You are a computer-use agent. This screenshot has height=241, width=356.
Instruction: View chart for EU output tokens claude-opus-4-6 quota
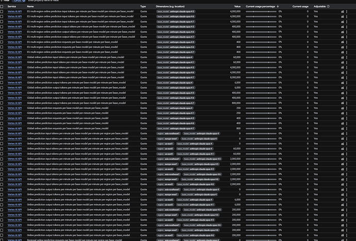[343, 32]
